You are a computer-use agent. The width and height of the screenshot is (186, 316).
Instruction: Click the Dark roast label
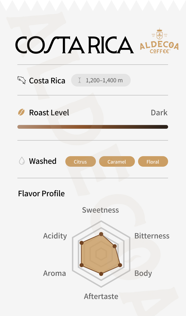pos(159,113)
